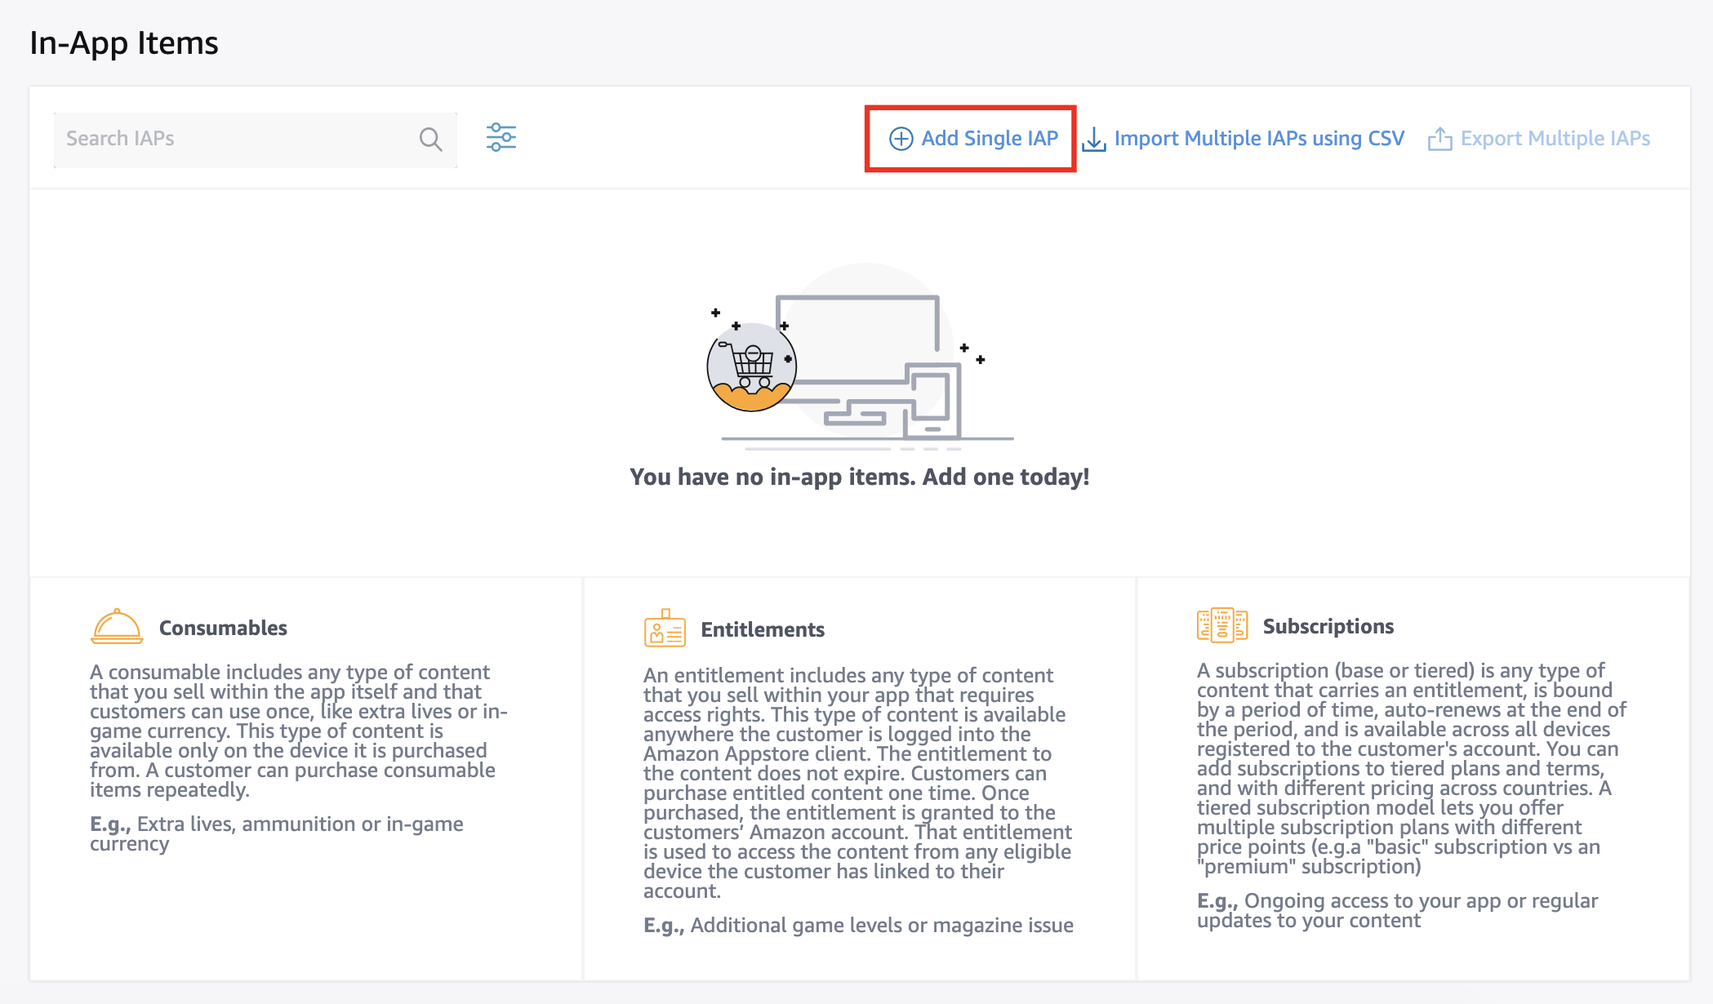Screen dimensions: 1713x1004
Task: Click the export upload icon
Action: click(1439, 140)
